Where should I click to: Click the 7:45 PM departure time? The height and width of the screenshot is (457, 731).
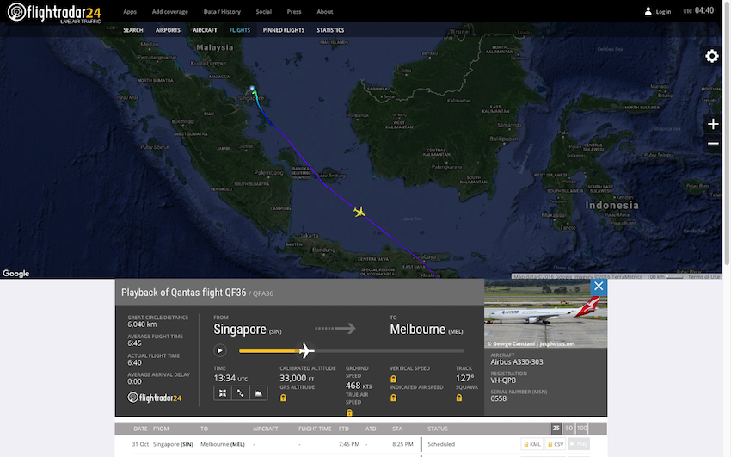(x=348, y=444)
